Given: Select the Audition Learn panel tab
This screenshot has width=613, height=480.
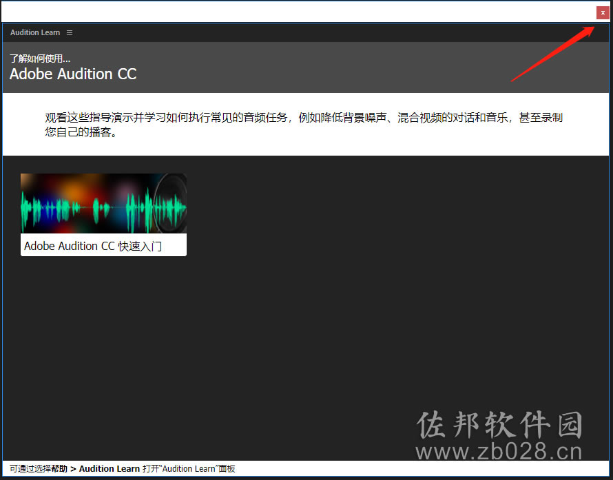Looking at the screenshot, I should coord(35,32).
